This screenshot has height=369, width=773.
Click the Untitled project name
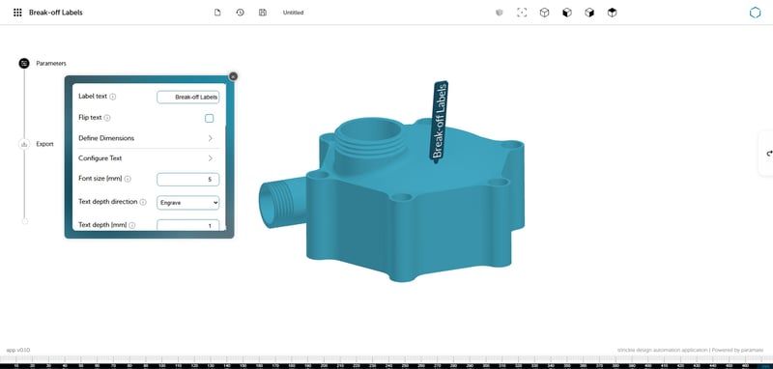click(294, 13)
